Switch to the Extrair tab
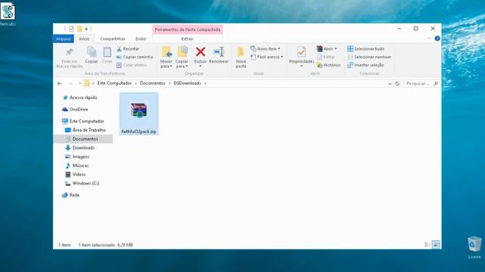The width and height of the screenshot is (485, 272). [187, 39]
